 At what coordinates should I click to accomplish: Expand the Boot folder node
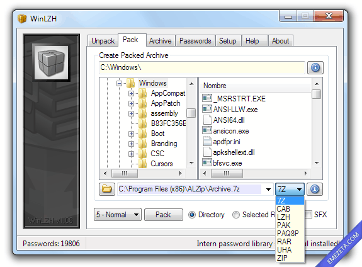click(x=131, y=133)
